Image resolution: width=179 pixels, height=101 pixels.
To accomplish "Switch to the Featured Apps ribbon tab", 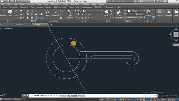I will coord(87,7).
